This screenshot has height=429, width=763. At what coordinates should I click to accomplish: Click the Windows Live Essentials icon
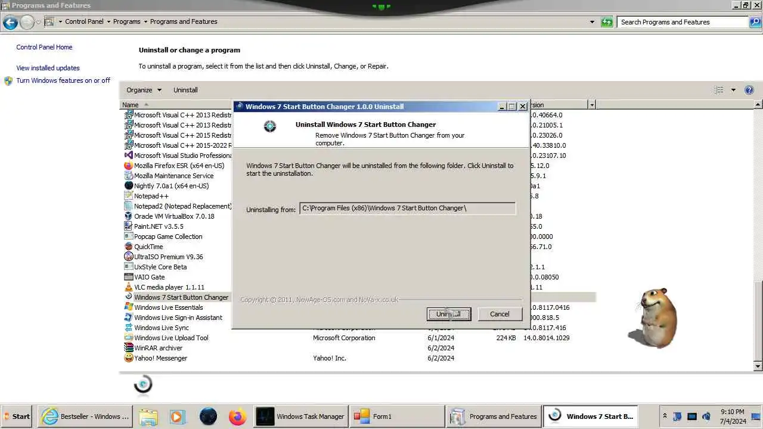point(128,307)
